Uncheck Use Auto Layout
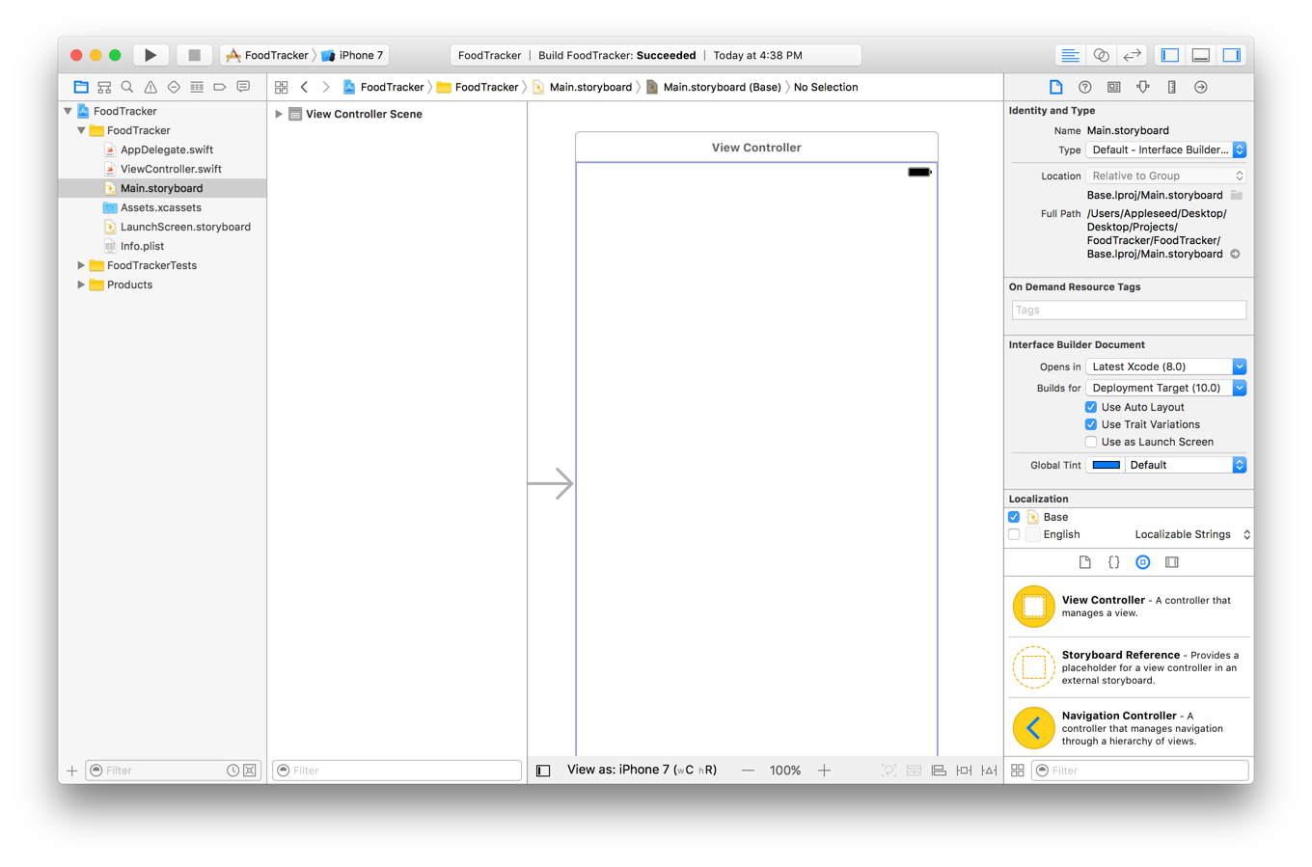The width and height of the screenshot is (1312, 867). (x=1091, y=407)
